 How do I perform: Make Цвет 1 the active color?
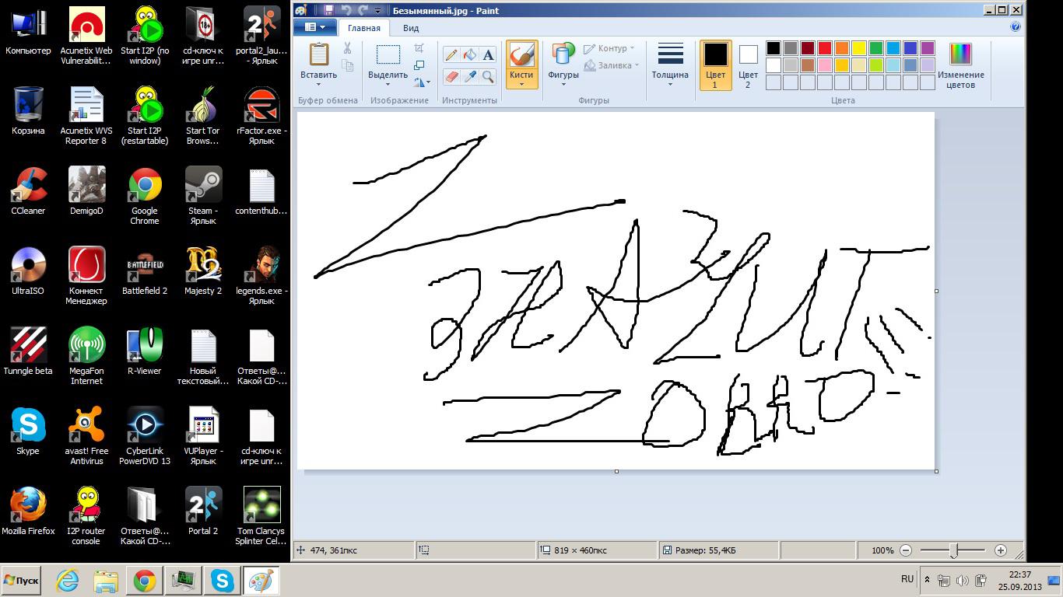pyautogui.click(x=715, y=65)
